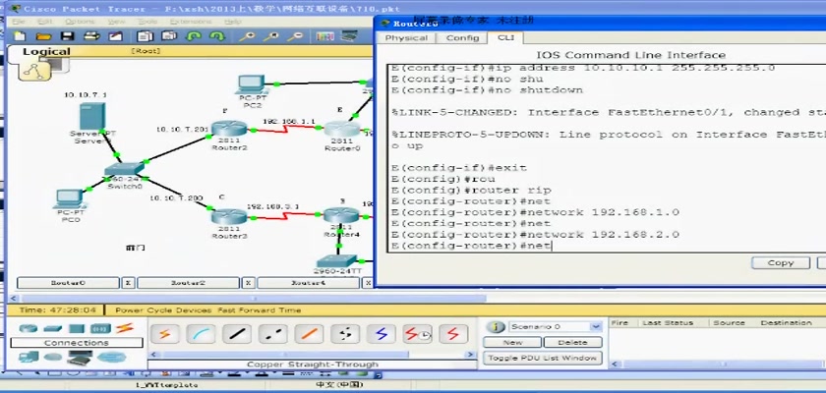Click the Copy button in CLI window

pos(781,262)
